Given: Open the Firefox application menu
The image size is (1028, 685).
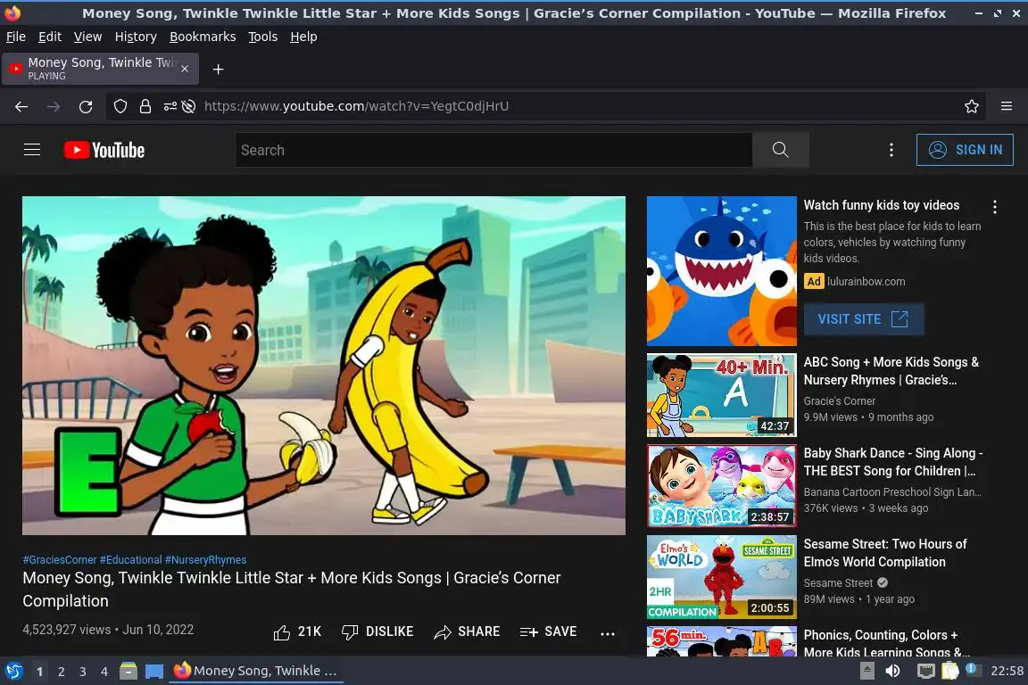Looking at the screenshot, I should pyautogui.click(x=1007, y=106).
